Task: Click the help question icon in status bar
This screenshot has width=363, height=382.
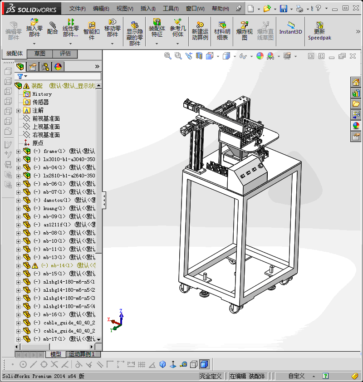Action: pyautogui.click(x=325, y=376)
